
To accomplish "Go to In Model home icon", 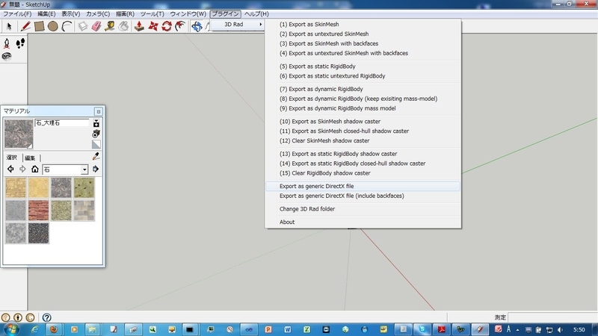I will pos(34,169).
